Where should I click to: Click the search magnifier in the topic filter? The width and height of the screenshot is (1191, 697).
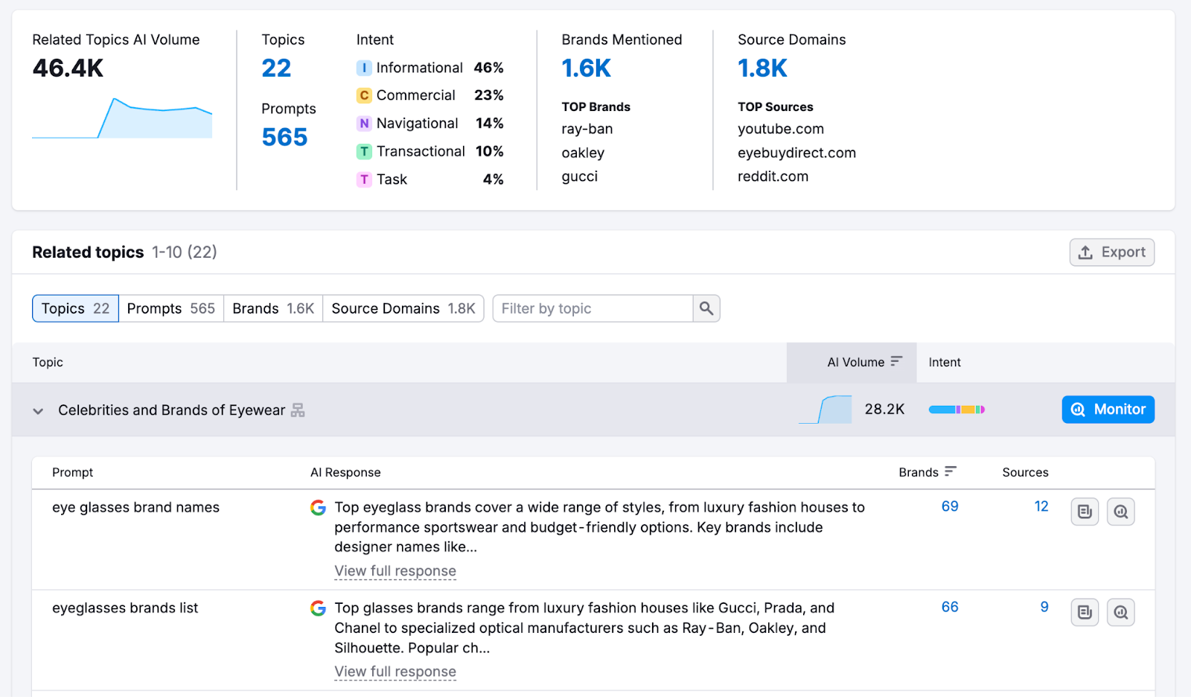705,308
